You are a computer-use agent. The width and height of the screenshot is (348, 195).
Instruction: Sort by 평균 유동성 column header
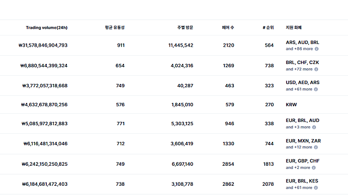pos(115,28)
